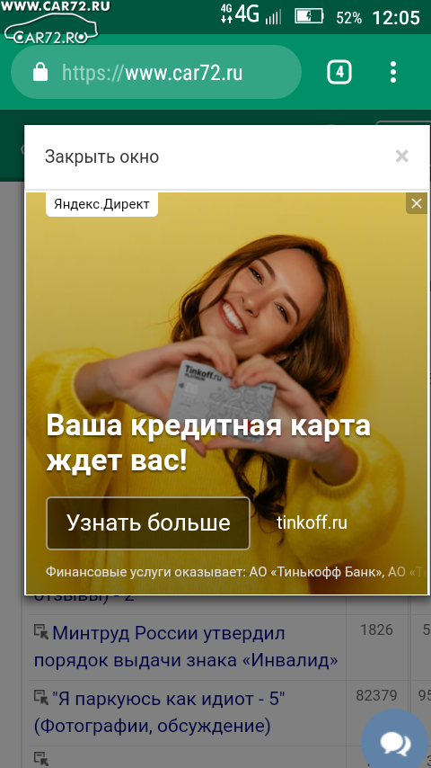The width and height of the screenshot is (431, 768).
Task: Dismiss the Tinkoff ad using its corner X
Action: point(417,203)
